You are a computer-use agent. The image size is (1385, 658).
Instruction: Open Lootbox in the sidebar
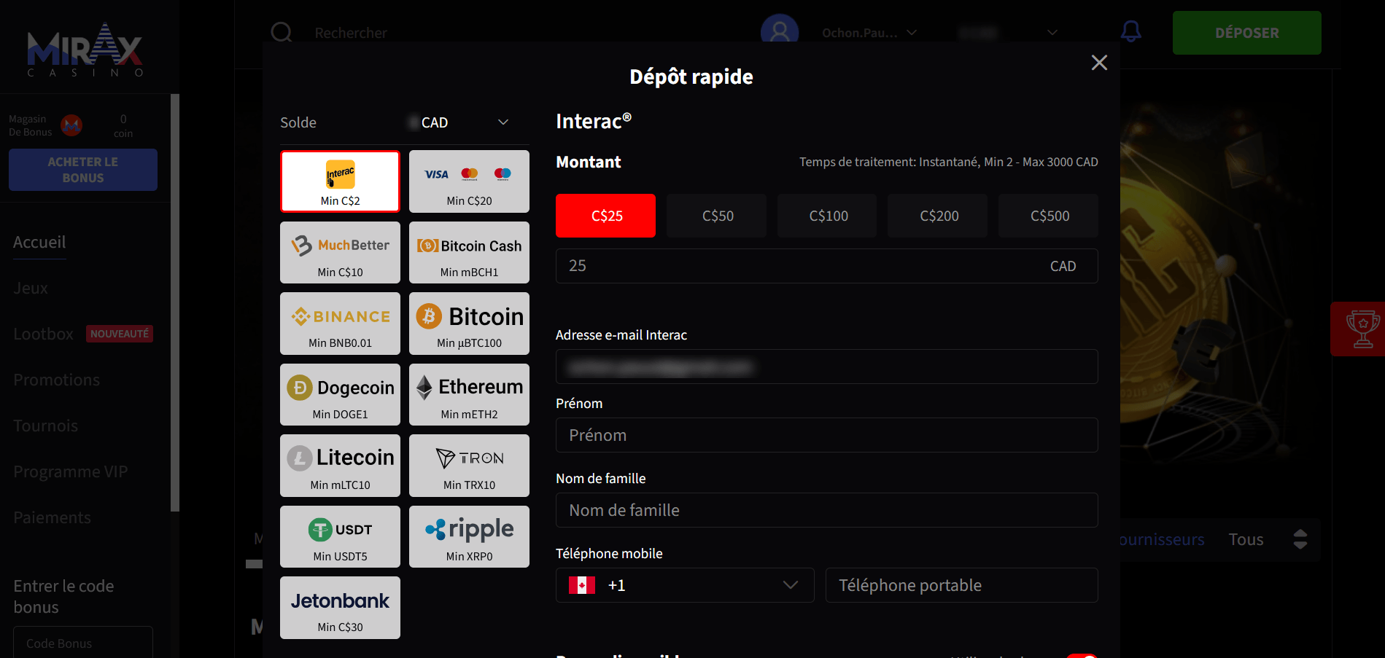[44, 334]
